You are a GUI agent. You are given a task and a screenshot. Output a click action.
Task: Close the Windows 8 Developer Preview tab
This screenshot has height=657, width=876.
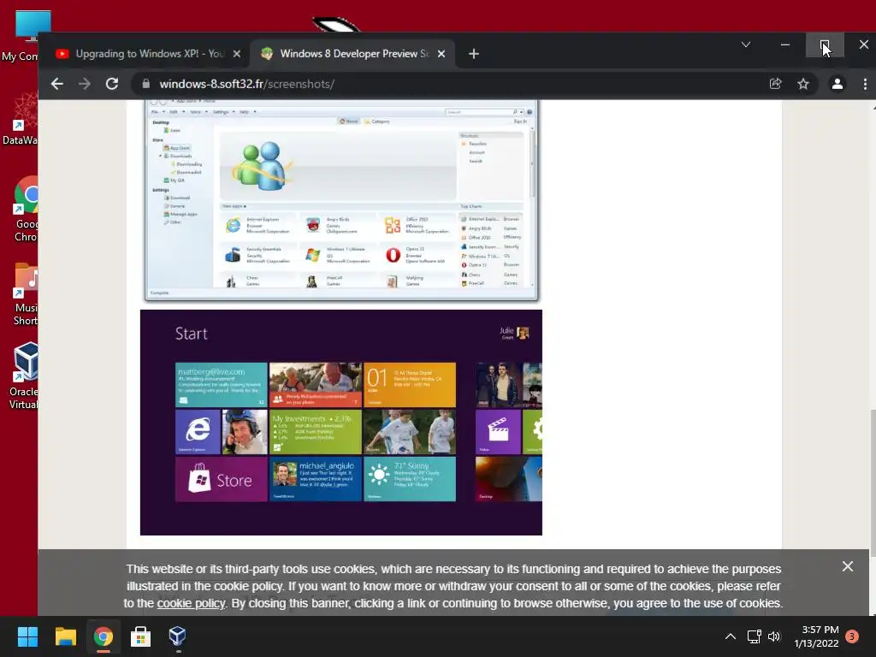point(441,54)
